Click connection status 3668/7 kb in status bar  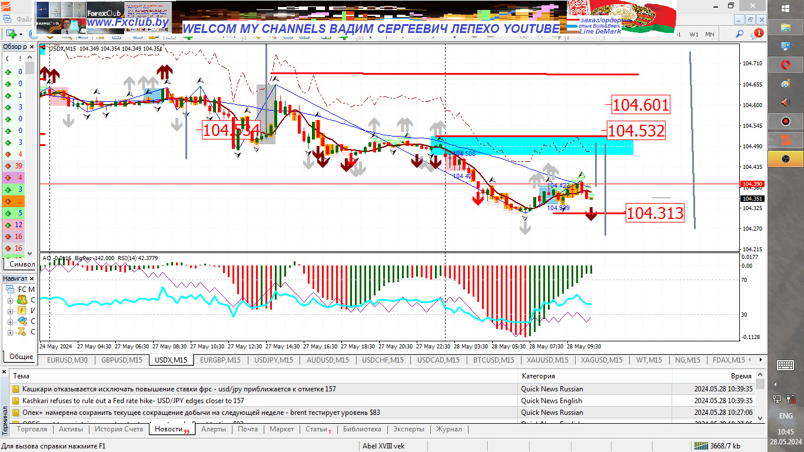coord(718,446)
